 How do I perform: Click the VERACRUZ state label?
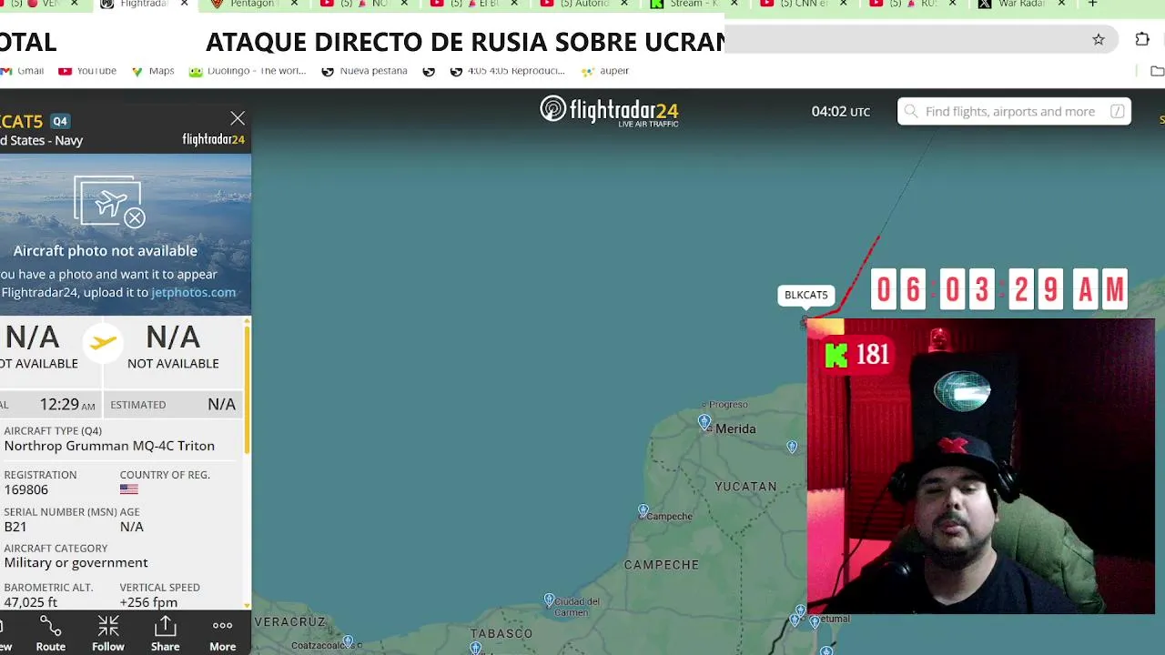[x=289, y=621]
